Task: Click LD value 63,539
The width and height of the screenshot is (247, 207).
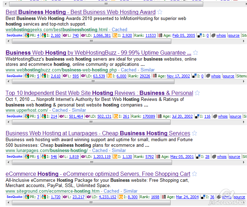Action: [x=99, y=76]
